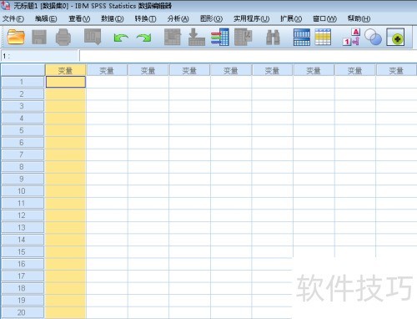
Task: Select row header 10
Action: pos(23,191)
